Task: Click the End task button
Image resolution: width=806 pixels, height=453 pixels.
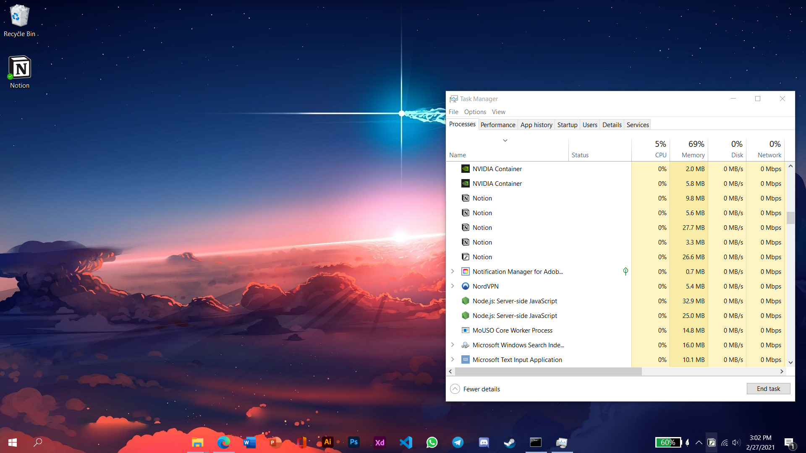Action: tap(768, 389)
